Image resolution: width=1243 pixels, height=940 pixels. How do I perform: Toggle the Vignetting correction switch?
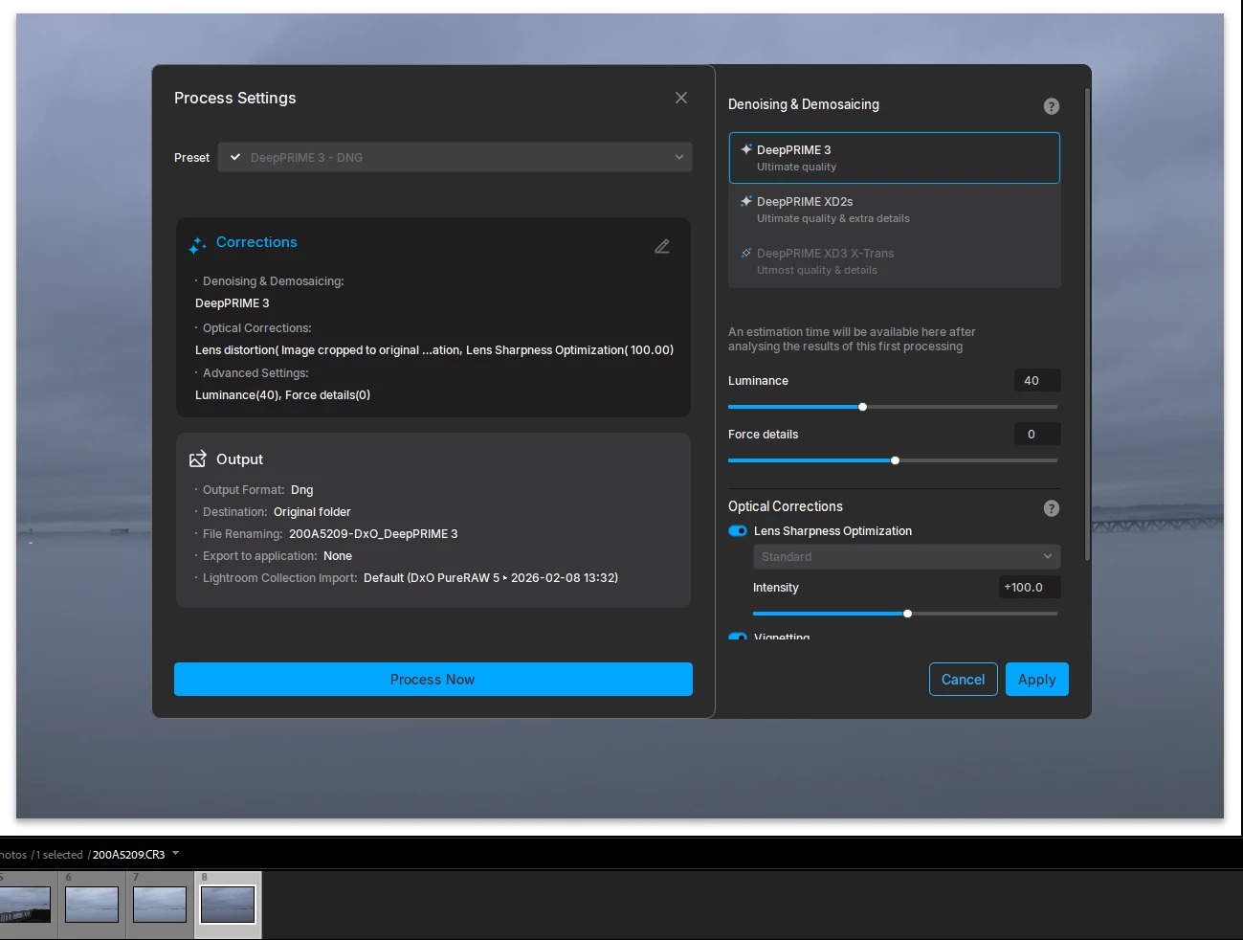738,637
